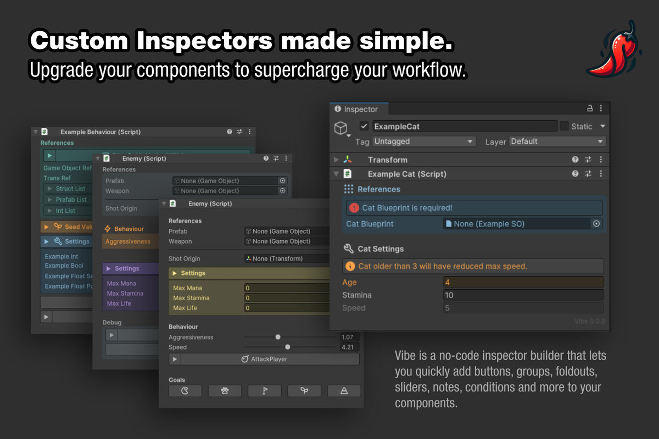Click the Prefab object picker in back Enemy panel
The width and height of the screenshot is (659, 439).
point(282,181)
